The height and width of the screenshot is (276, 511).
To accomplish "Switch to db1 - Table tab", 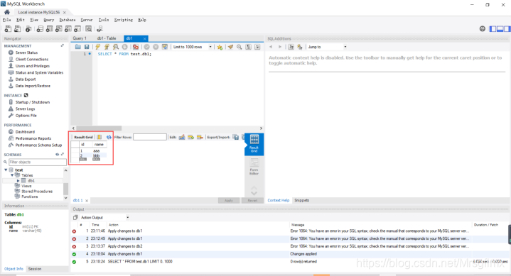I will (107, 38).
